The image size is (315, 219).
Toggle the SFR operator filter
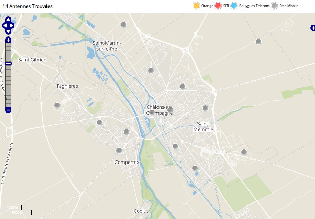point(218,6)
